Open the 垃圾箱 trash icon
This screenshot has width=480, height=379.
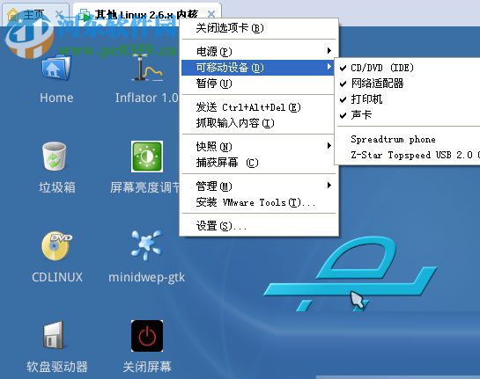55,157
